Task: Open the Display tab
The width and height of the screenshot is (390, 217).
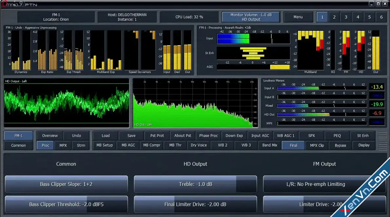Action: coord(364,145)
